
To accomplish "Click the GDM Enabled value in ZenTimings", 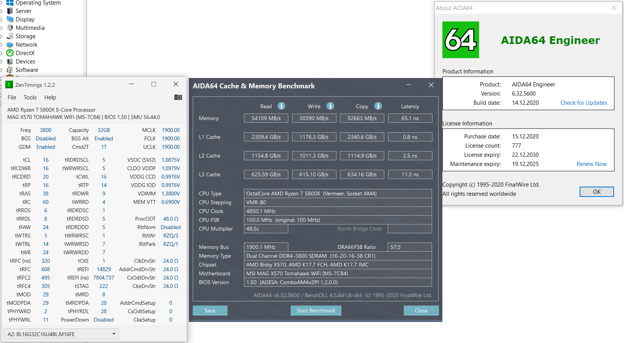I will [45, 147].
